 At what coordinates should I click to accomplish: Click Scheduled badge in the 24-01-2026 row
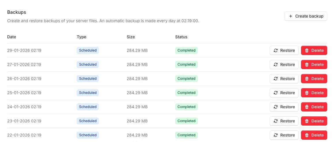point(88,107)
